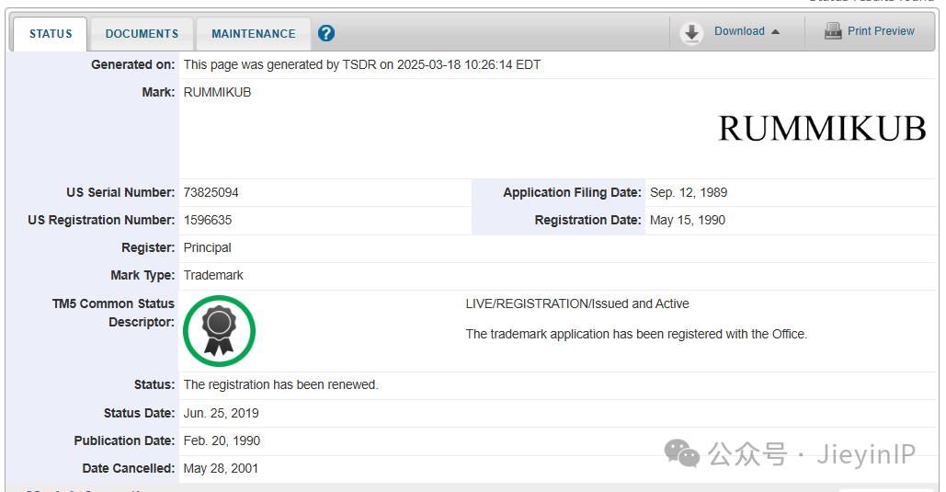946x492 pixels.
Task: Click the Print Preview link
Action: click(881, 30)
